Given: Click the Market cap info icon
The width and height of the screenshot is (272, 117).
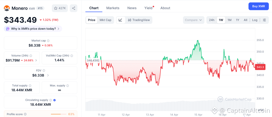Looking at the screenshot, I should pos(48,41).
